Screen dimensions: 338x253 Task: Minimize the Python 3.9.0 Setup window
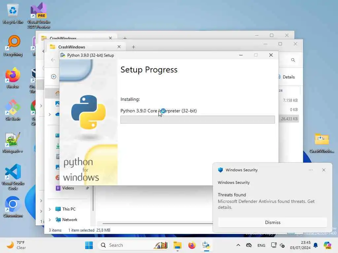click(241, 55)
